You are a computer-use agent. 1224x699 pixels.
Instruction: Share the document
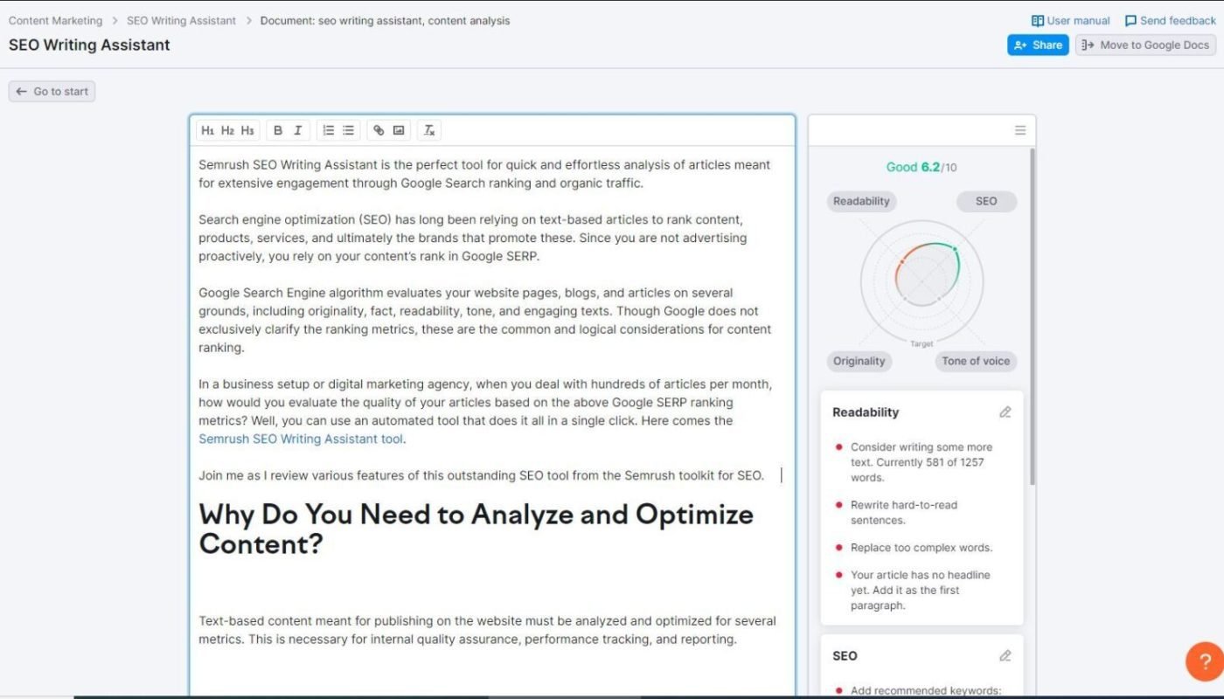pos(1038,45)
